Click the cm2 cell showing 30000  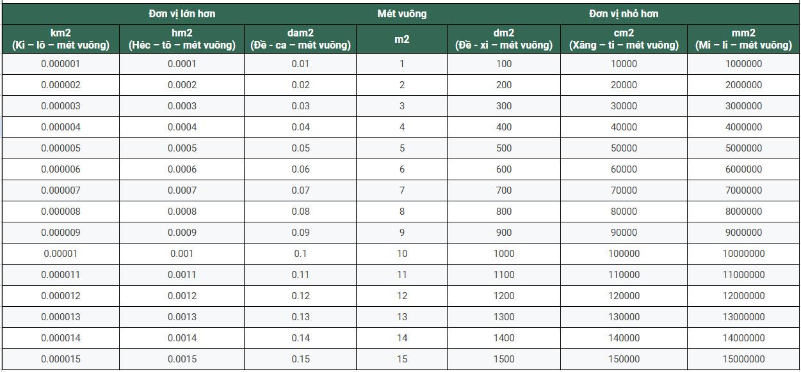624,106
